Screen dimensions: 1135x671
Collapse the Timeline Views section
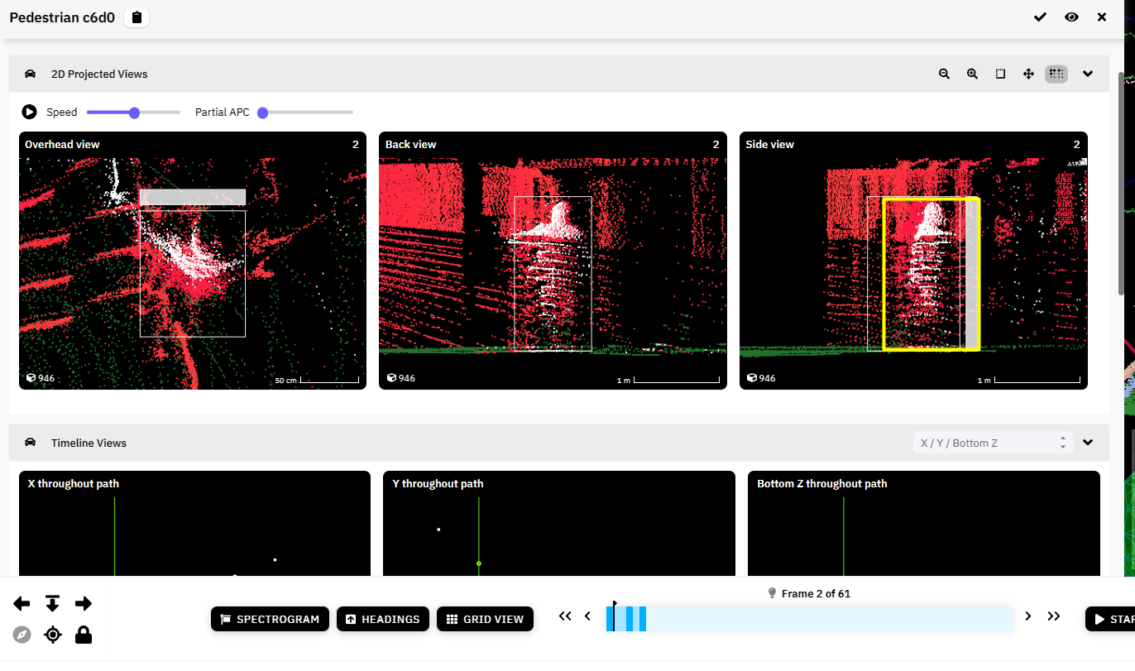(x=1088, y=443)
